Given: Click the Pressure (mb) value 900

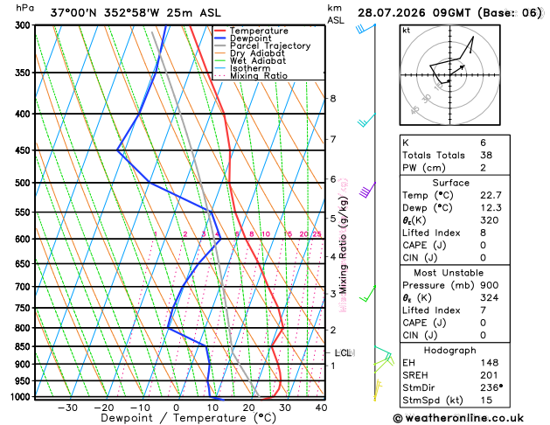Looking at the screenshot, I should 490,285.
